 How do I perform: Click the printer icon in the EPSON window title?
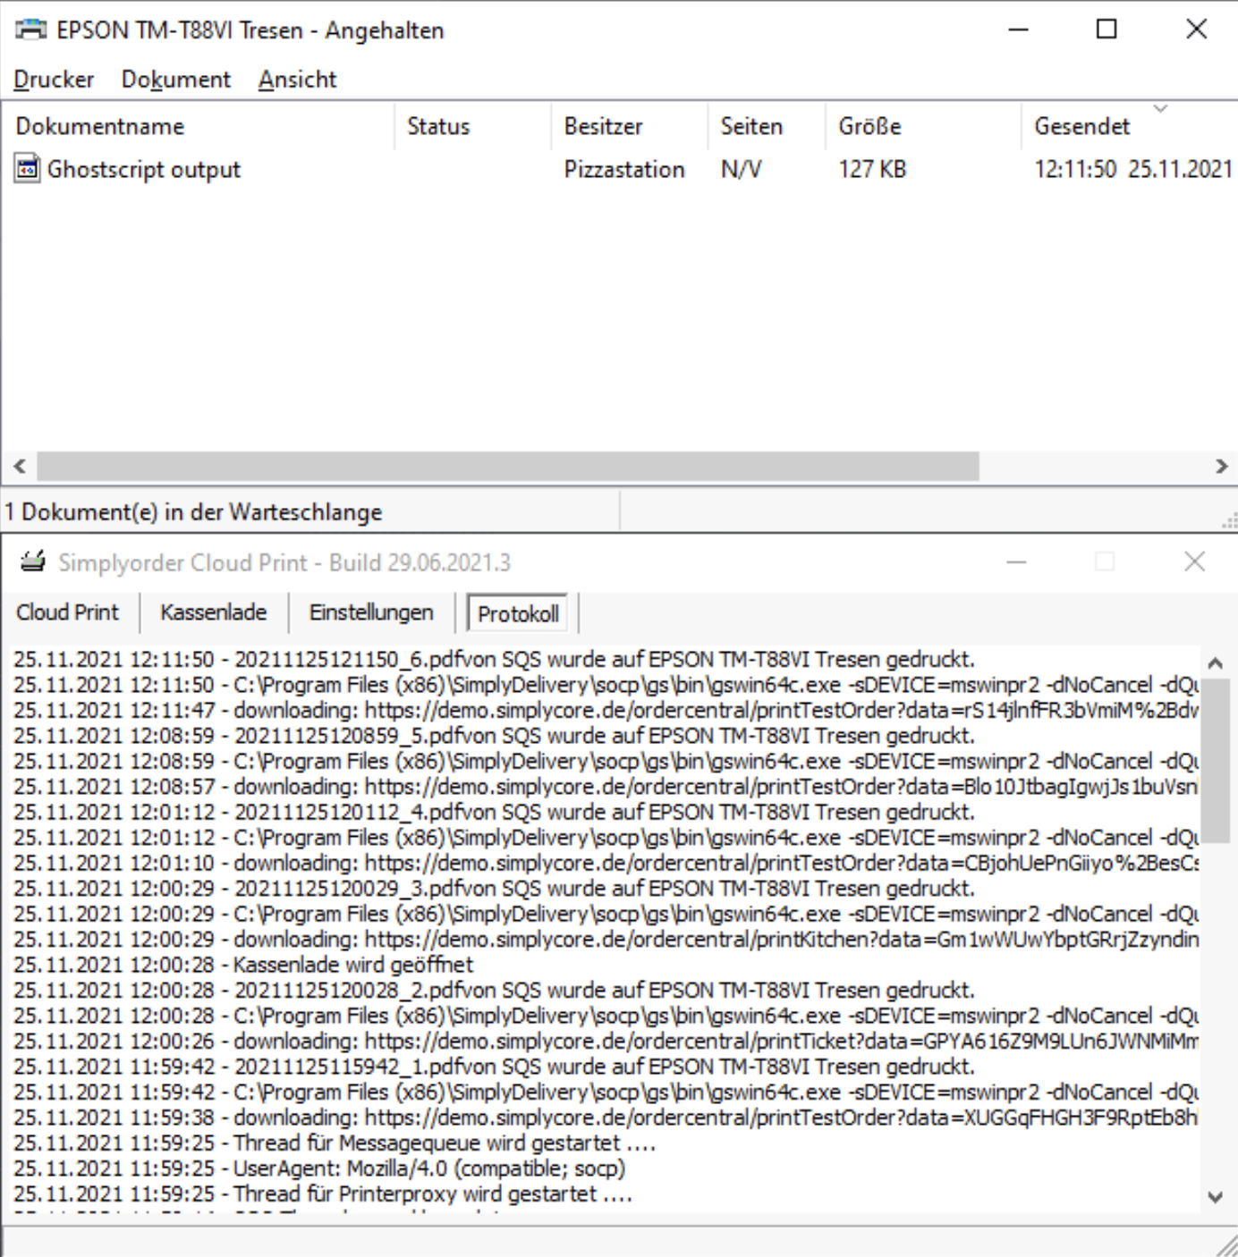pos(30,30)
